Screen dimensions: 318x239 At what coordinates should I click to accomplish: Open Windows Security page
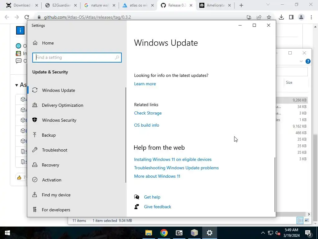[59, 120]
